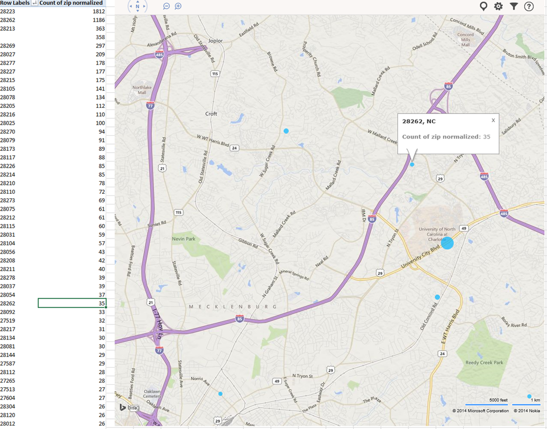Open the map filter funnel

click(514, 6)
